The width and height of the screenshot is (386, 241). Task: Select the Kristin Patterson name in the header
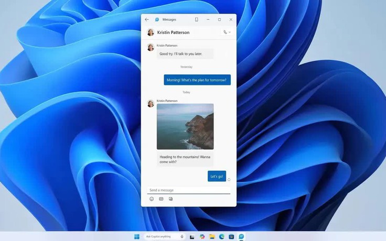click(x=173, y=32)
